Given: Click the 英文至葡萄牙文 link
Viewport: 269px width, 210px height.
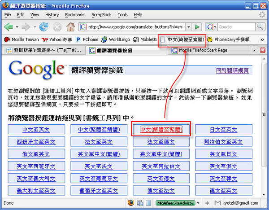Looking at the screenshot, I should click(x=99, y=179).
